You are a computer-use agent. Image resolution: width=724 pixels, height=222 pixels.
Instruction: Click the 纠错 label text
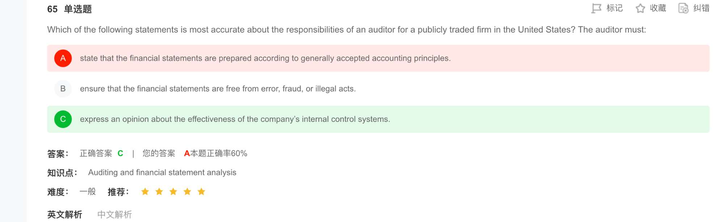point(701,8)
